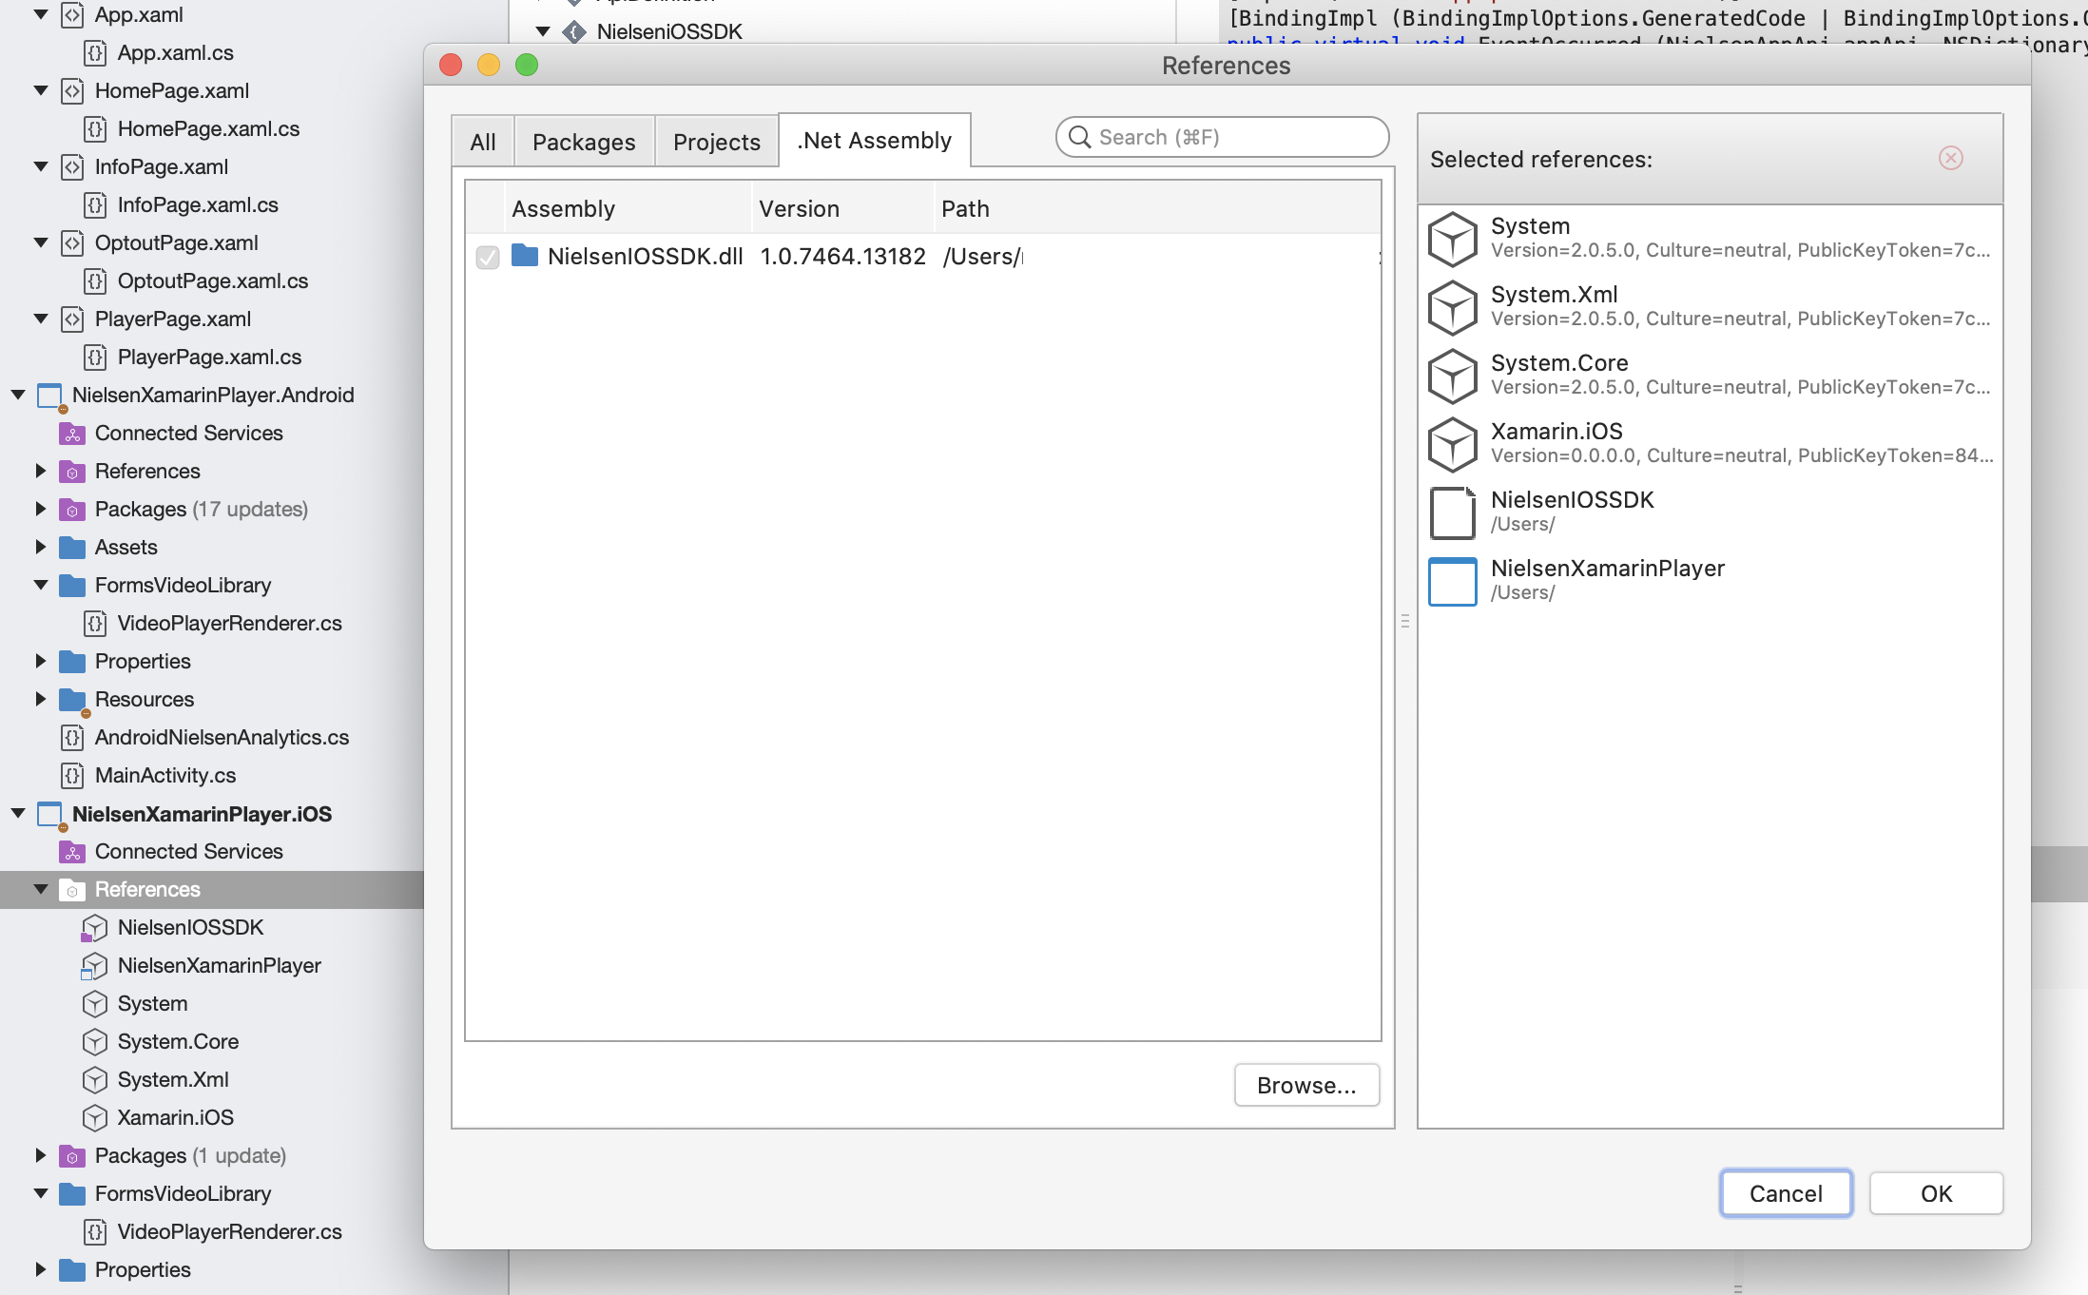Click the Android Connected Services icon
This screenshot has width=2088, height=1295.
[x=72, y=434]
